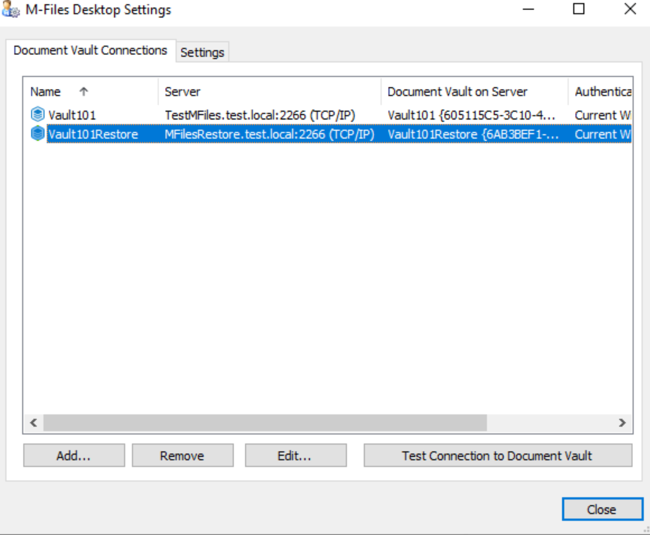Close the settings dialog with Close button
650x535 pixels.
(602, 509)
